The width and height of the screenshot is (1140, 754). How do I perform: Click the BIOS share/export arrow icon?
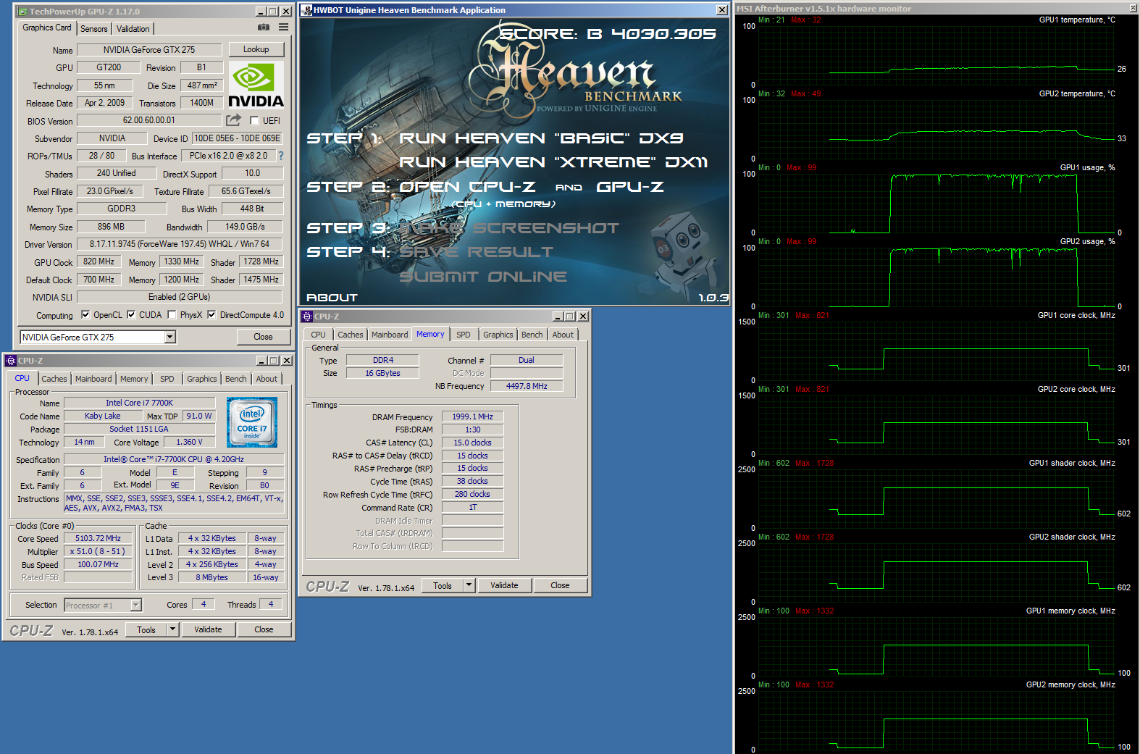233,120
